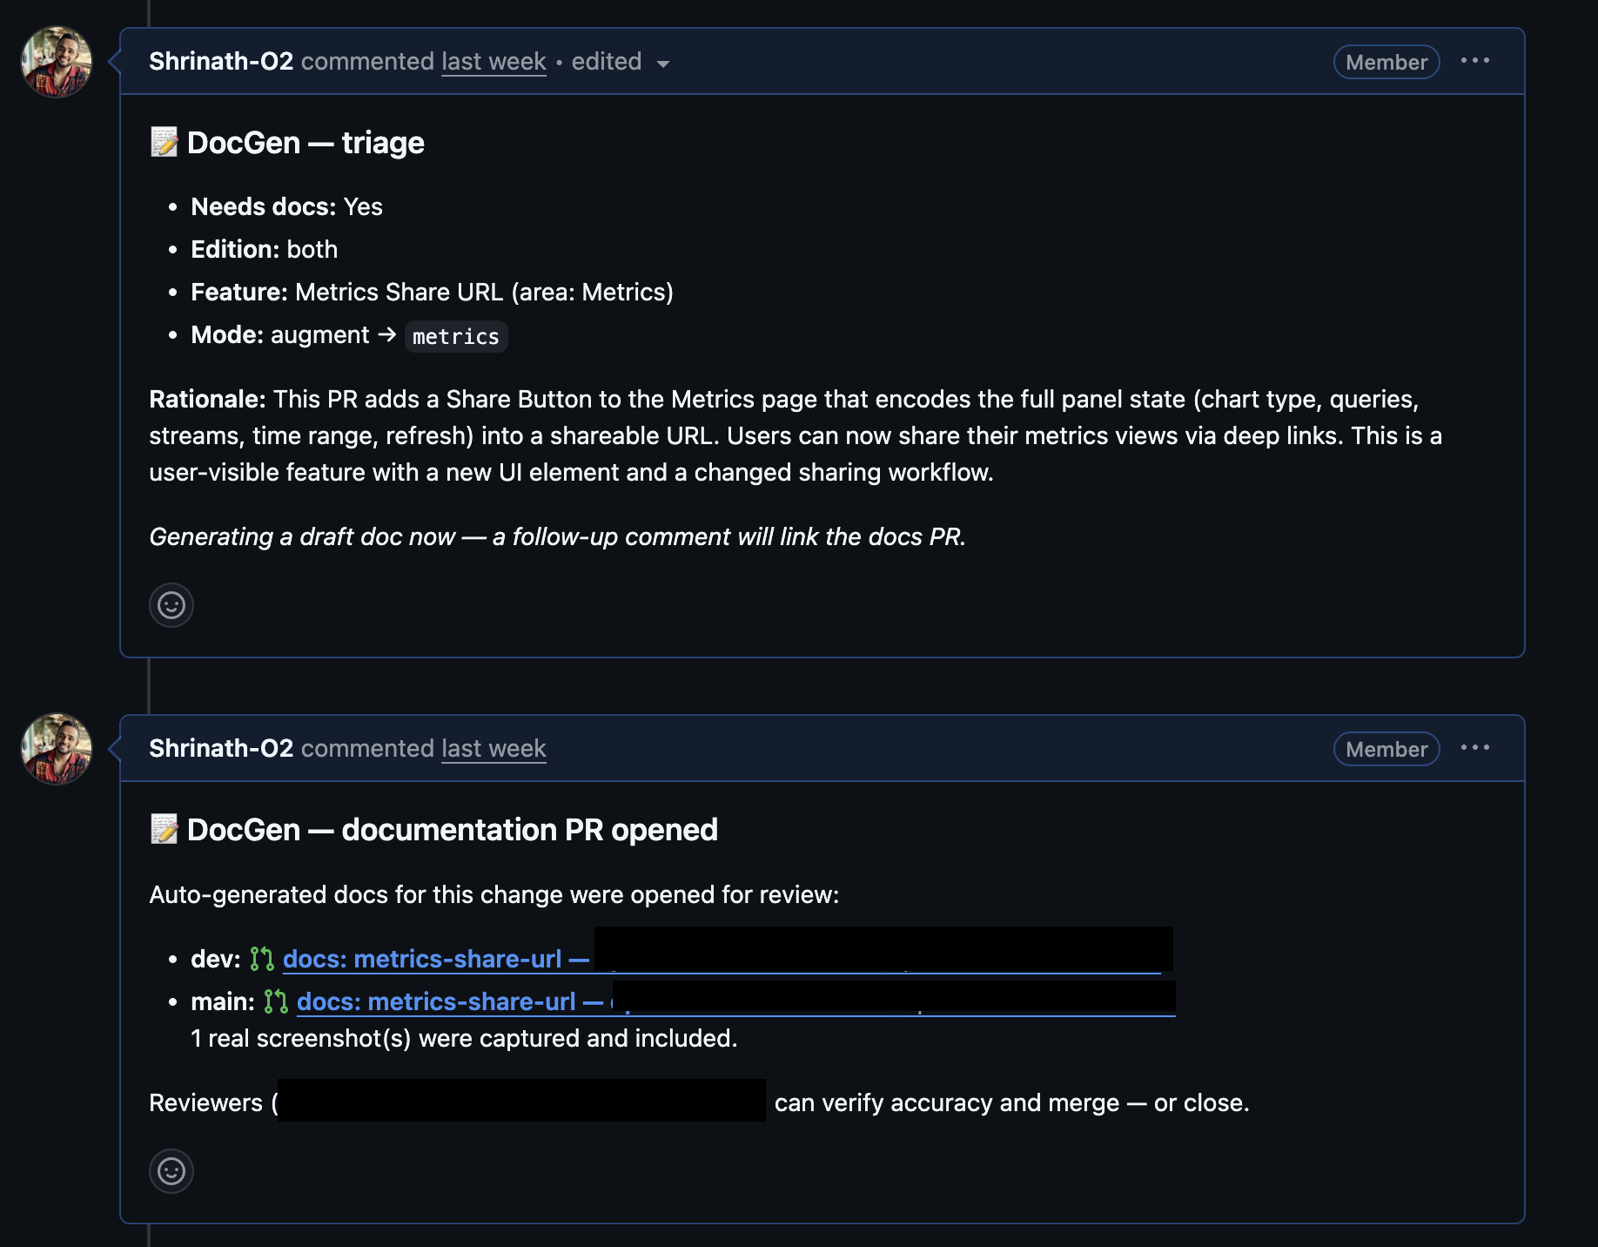The height and width of the screenshot is (1247, 1598).
Task: Click 'Rationale:' bold label
Action: tap(207, 399)
